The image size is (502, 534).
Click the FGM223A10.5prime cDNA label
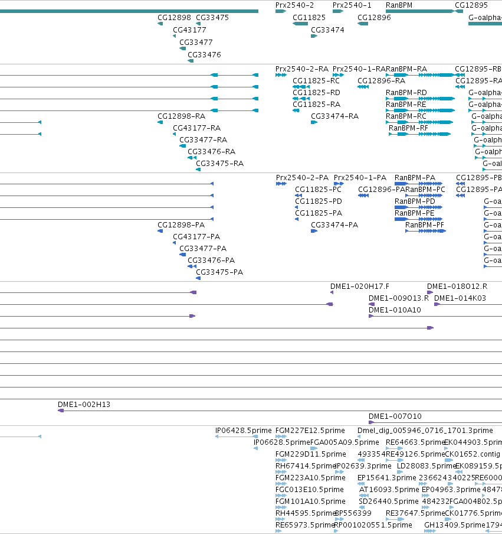click(310, 478)
